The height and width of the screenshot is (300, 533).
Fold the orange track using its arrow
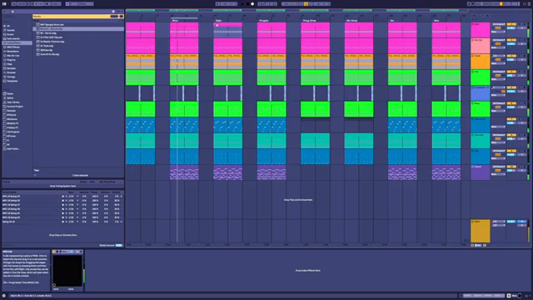pyautogui.click(x=472, y=56)
